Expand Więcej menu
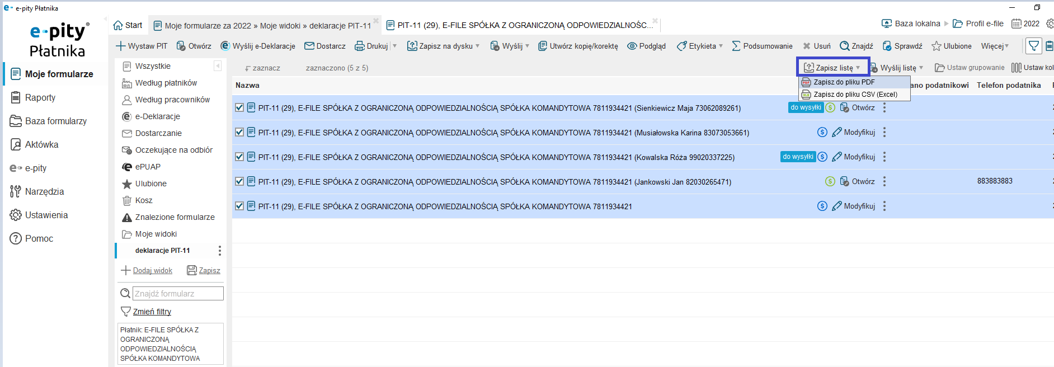 [x=995, y=46]
